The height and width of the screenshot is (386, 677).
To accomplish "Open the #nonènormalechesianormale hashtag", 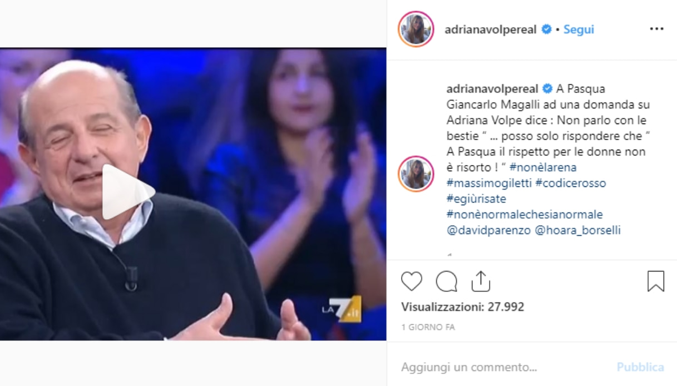I will click(525, 214).
